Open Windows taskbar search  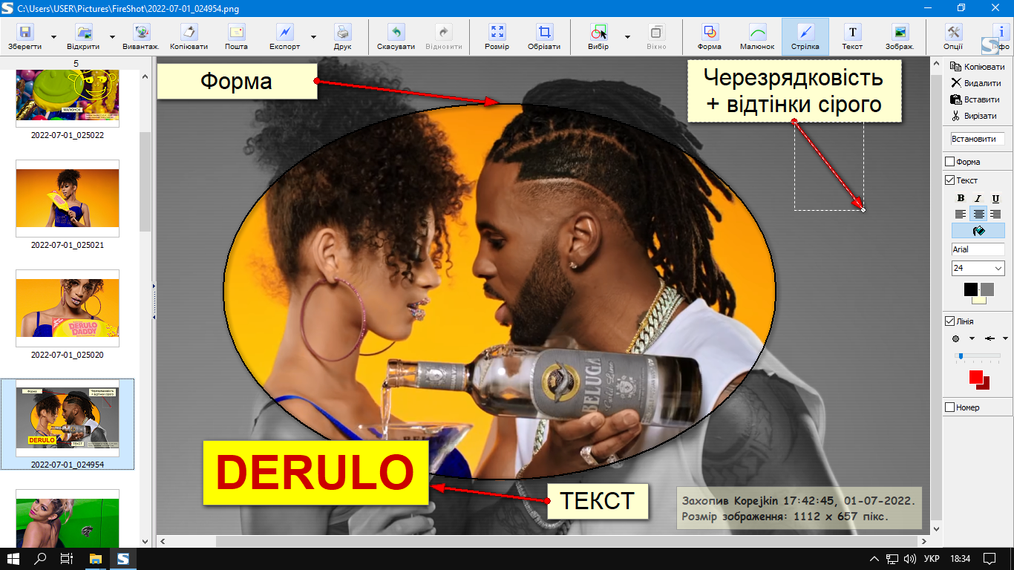40,558
